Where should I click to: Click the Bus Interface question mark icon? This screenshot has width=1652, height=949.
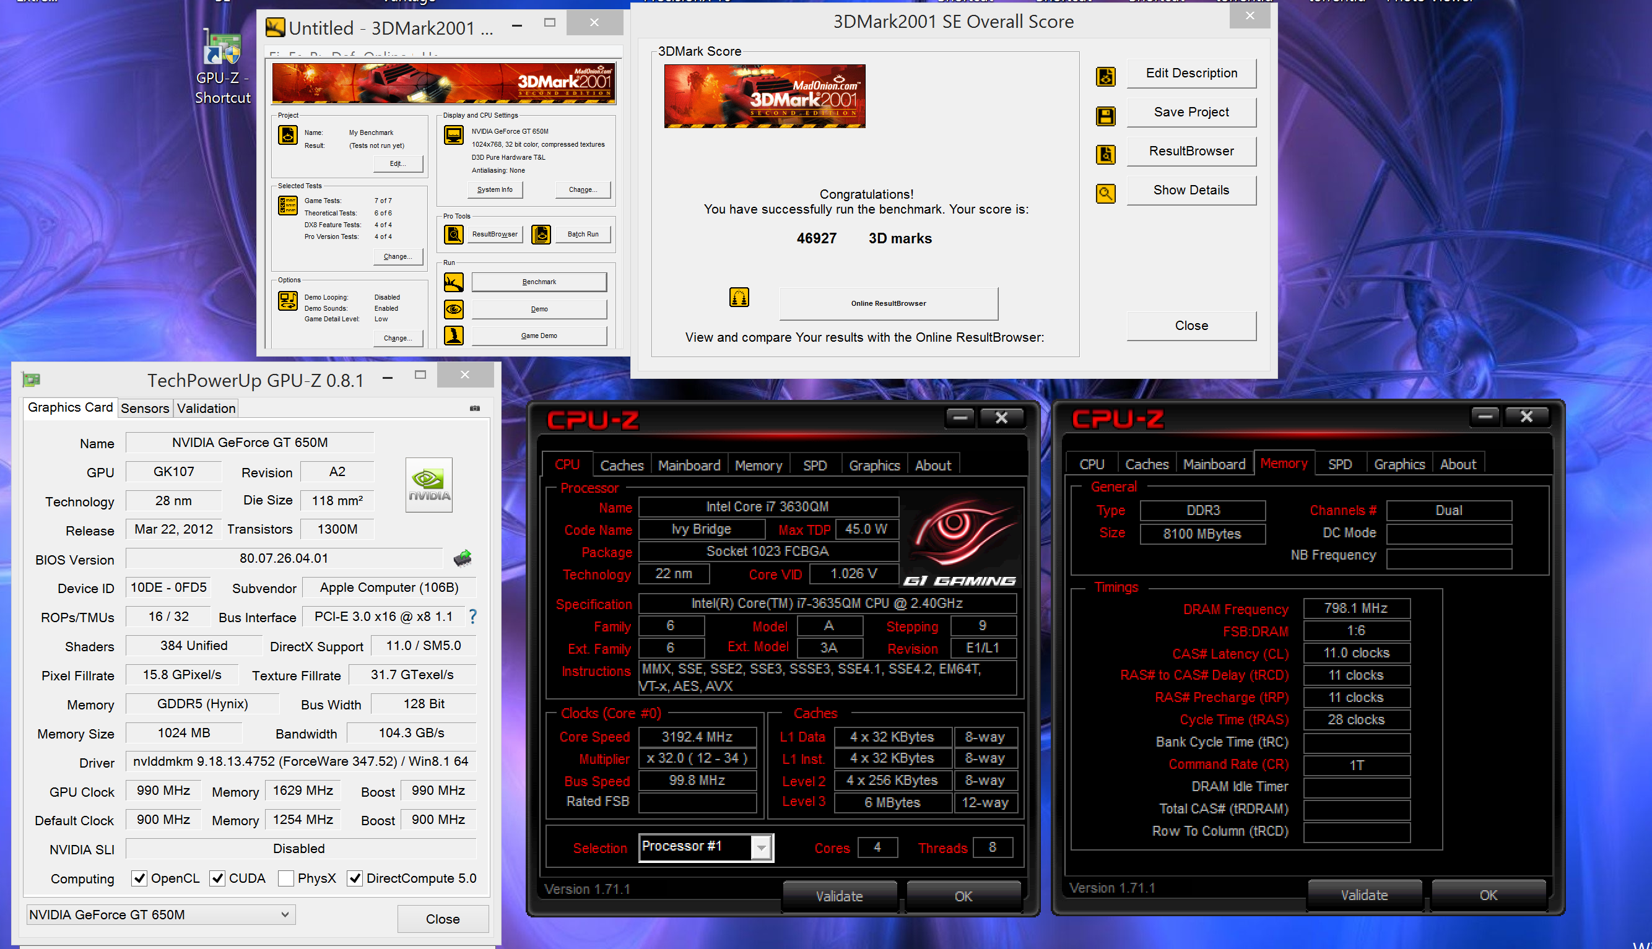pos(472,616)
